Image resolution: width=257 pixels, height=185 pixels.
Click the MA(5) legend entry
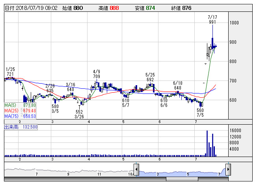pyautogui.click(x=20, y=105)
